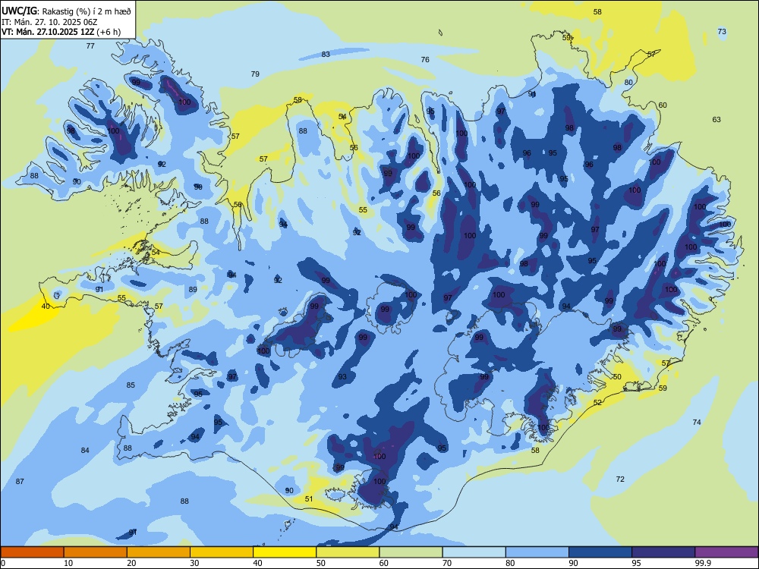Click the medium blue 80–90 legend swatch
The image size is (759, 569).
coord(537,552)
